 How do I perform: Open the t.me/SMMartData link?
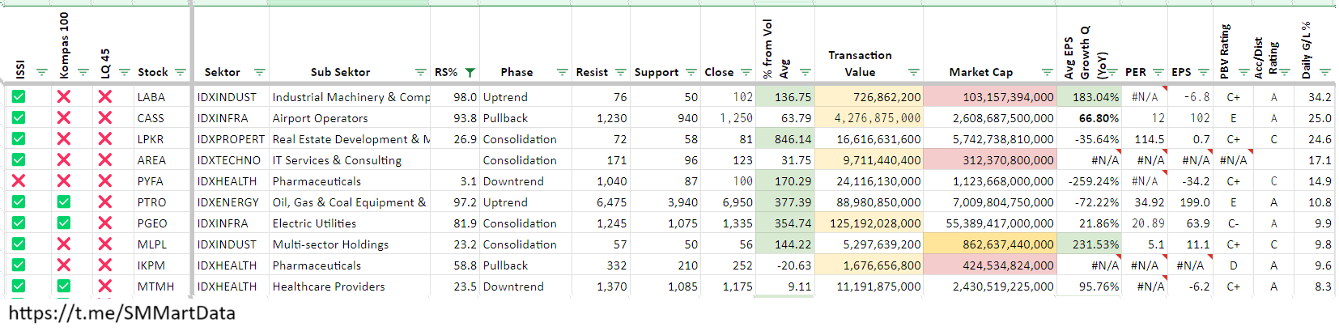tap(122, 313)
